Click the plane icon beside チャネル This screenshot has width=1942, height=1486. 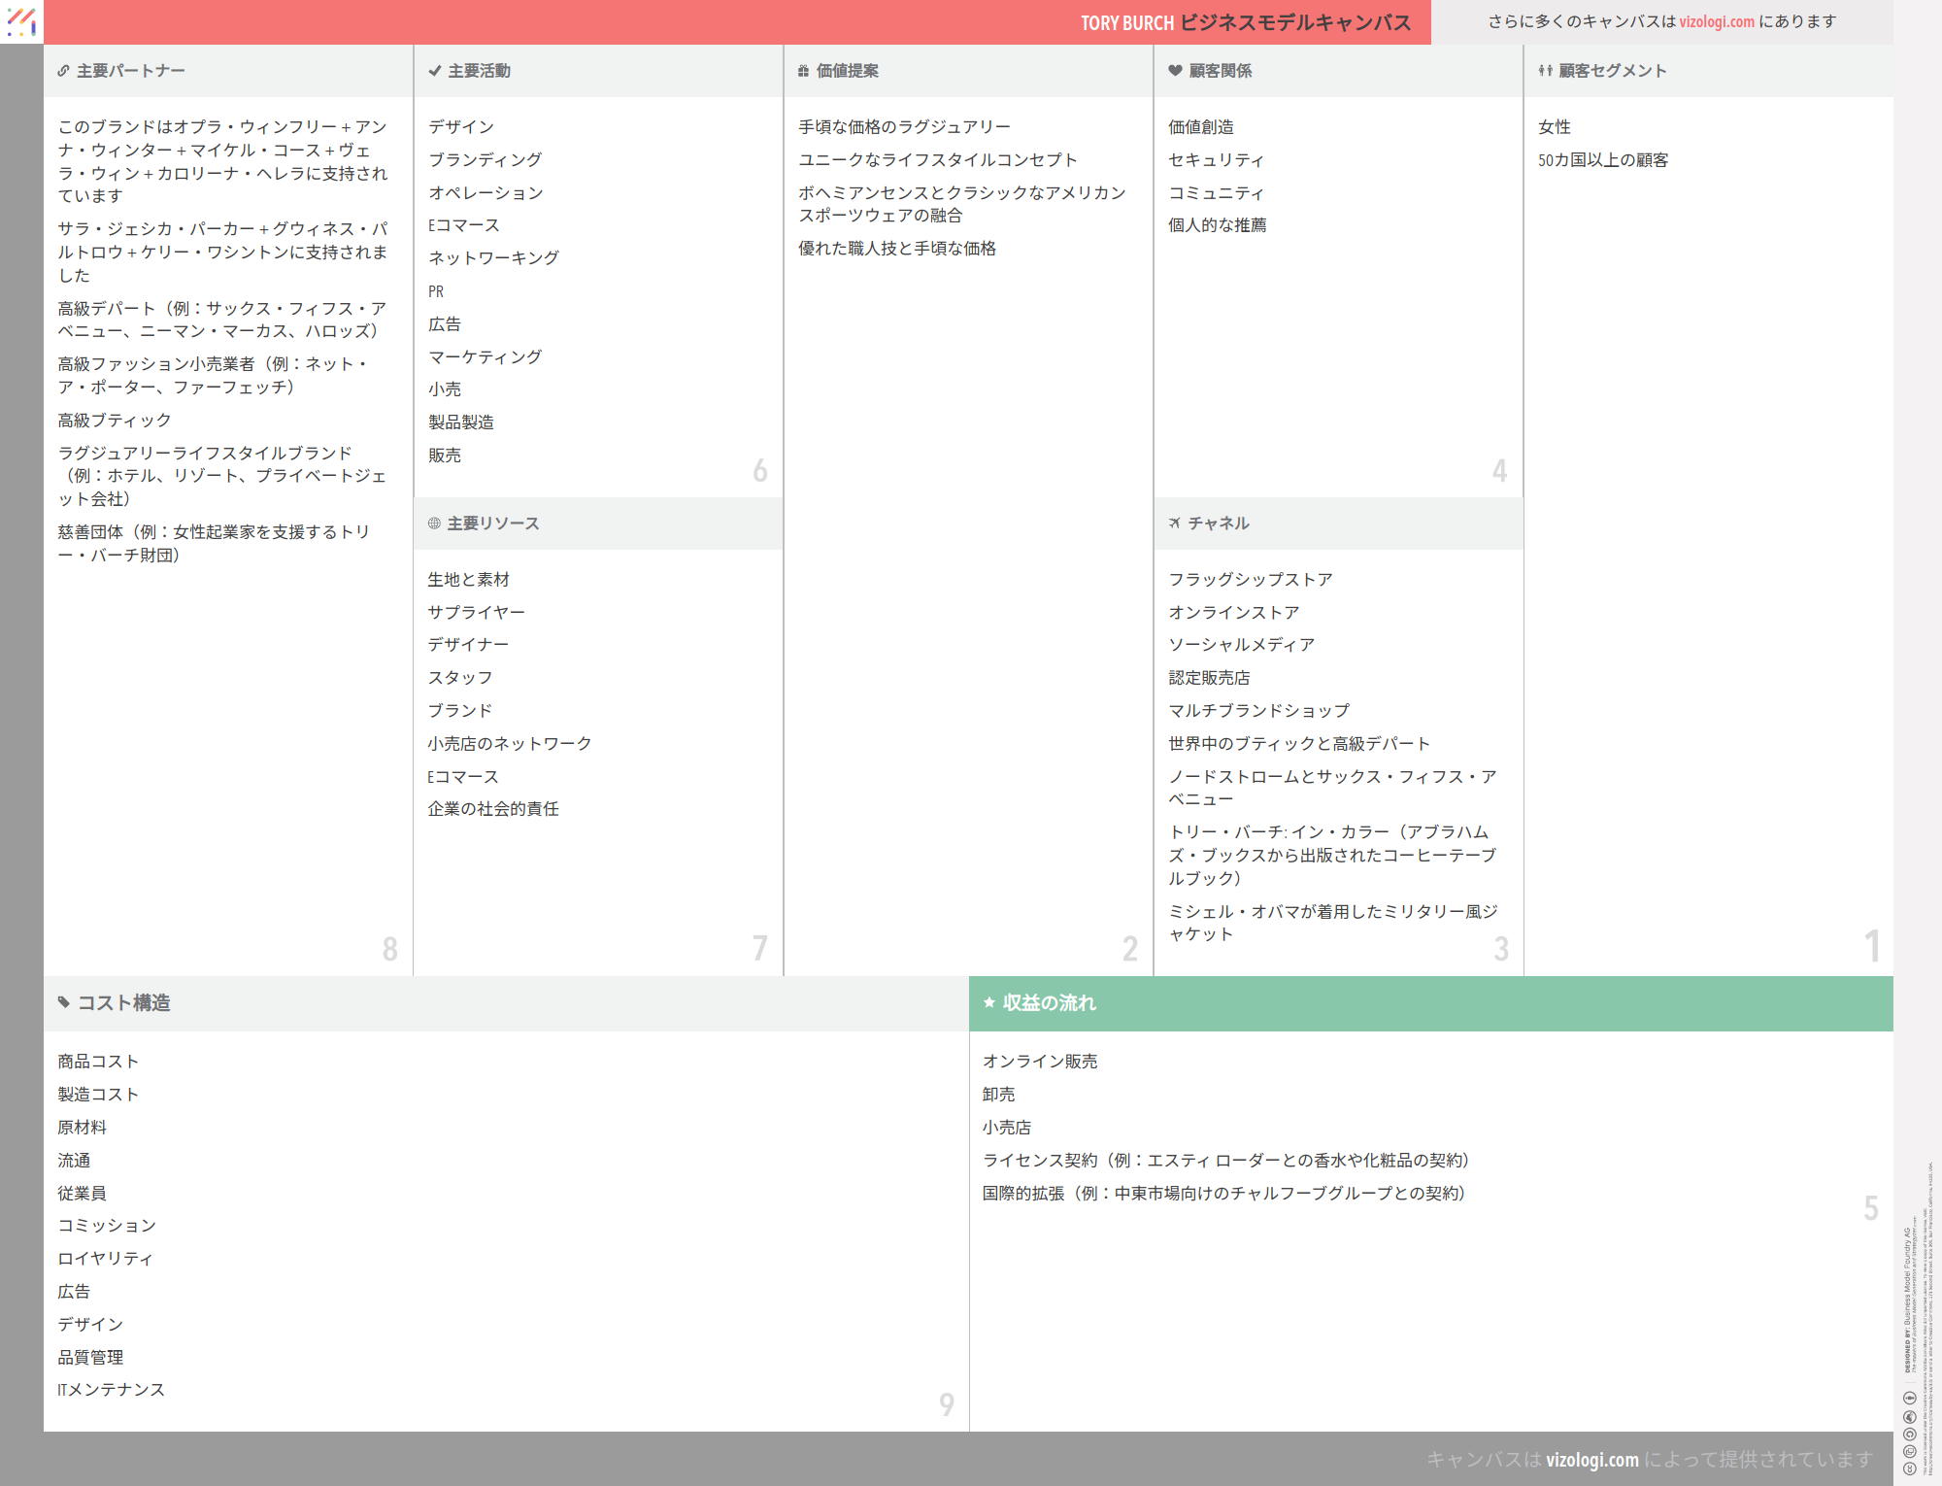coord(1175,523)
